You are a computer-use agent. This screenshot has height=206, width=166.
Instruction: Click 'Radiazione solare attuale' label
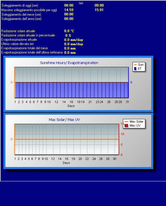point(18,31)
